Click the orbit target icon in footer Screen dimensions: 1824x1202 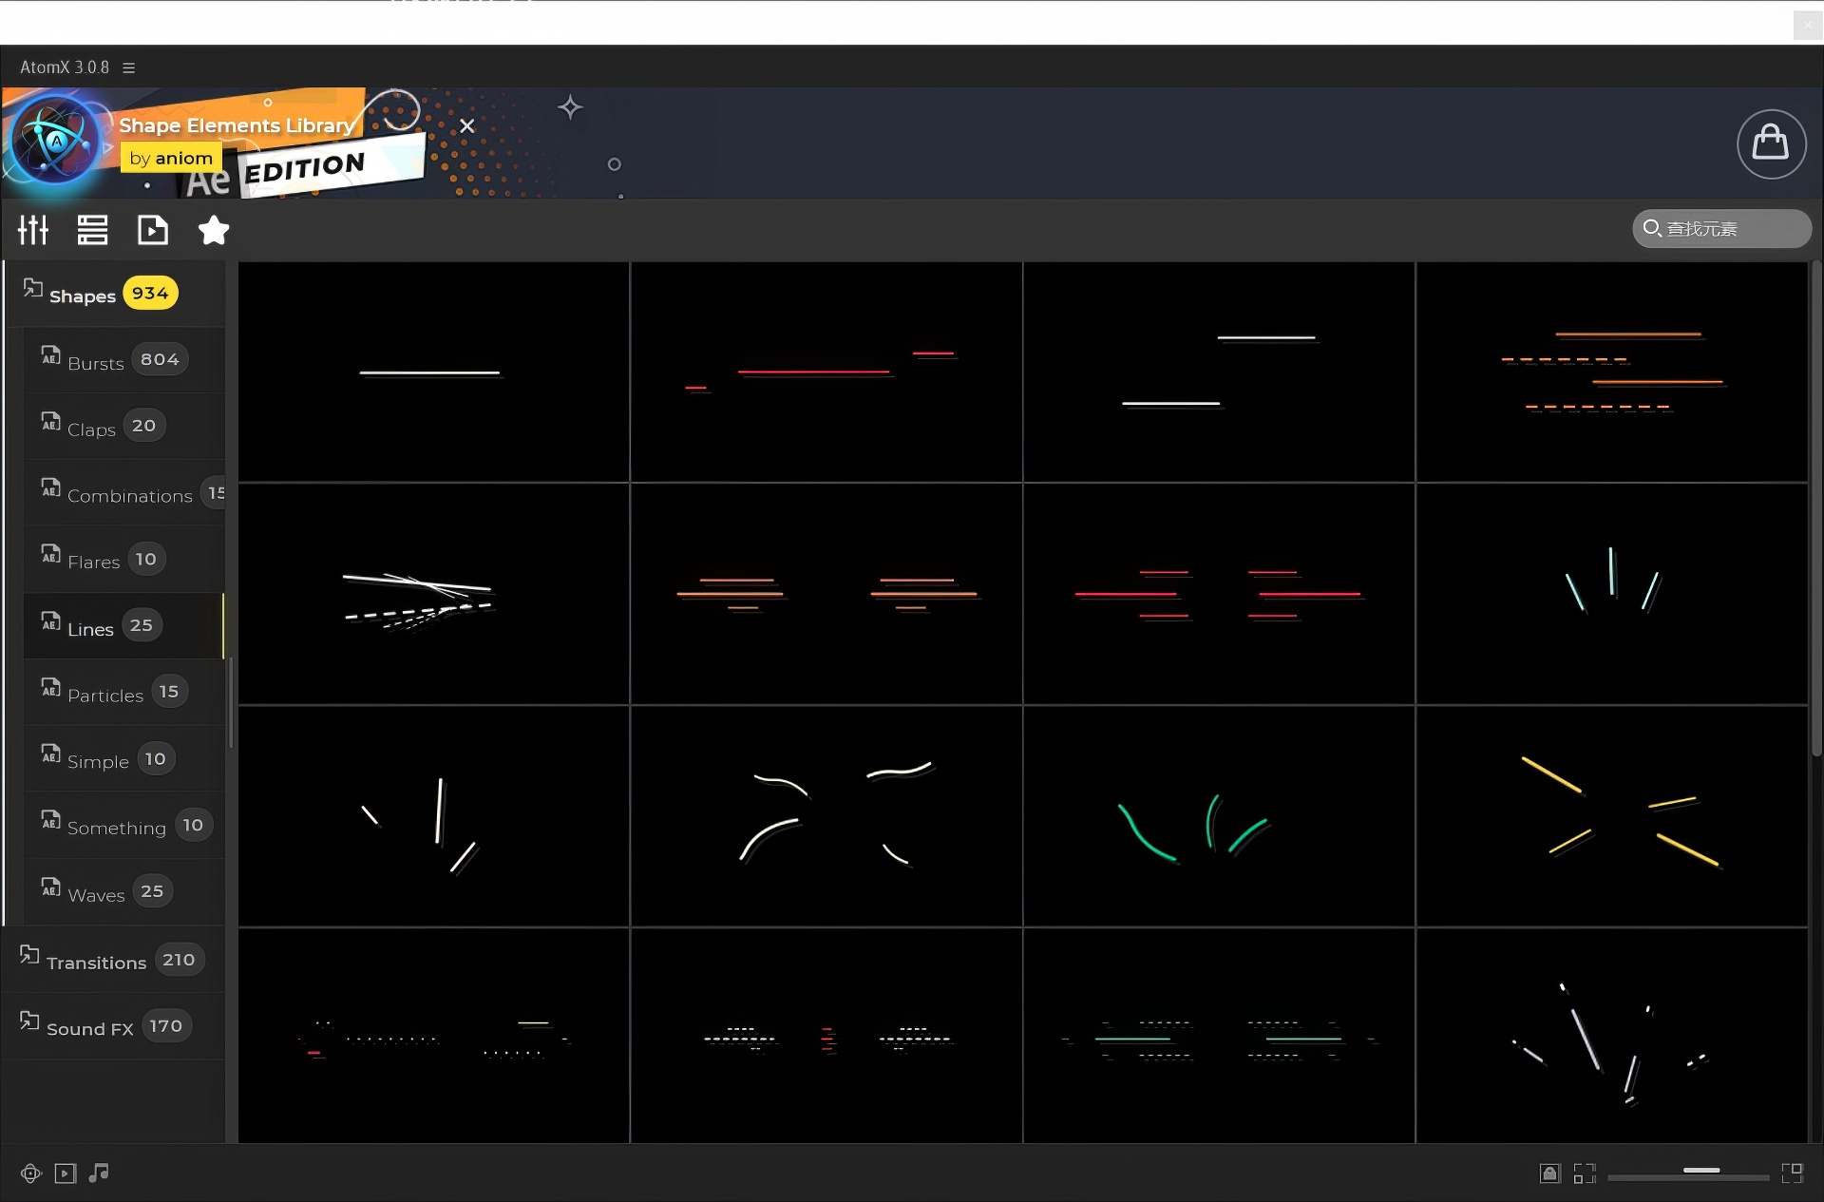31,1173
